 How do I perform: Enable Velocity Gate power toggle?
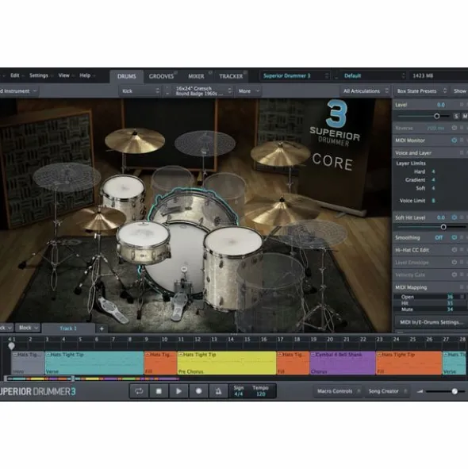(x=455, y=275)
